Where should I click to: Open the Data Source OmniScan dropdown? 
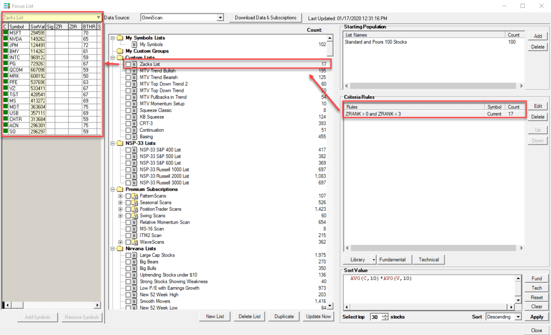(220, 18)
